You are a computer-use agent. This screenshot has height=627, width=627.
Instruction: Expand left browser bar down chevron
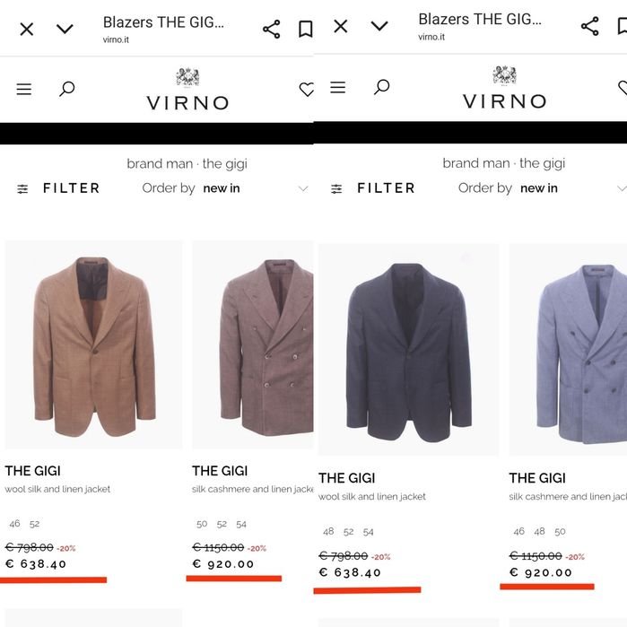click(x=65, y=29)
